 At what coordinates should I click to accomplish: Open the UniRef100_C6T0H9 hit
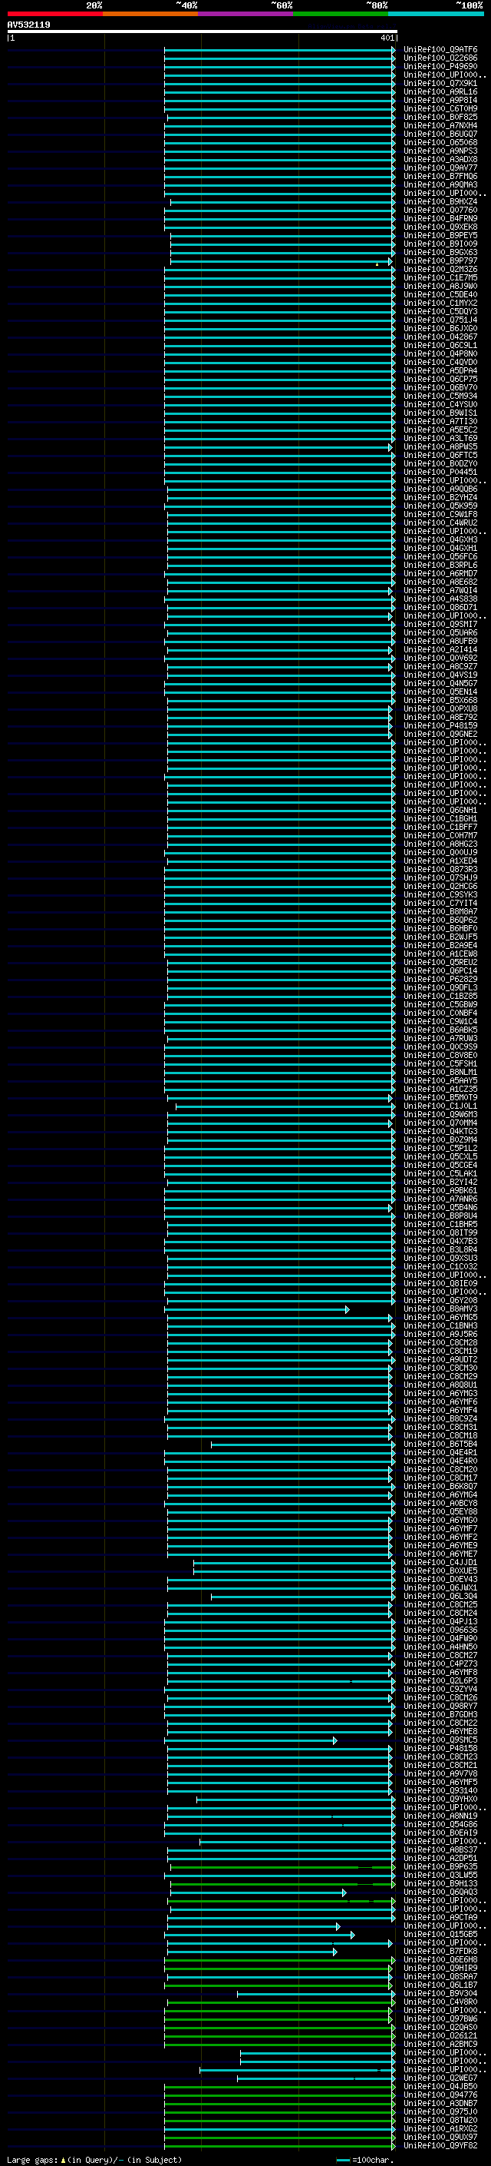point(440,108)
